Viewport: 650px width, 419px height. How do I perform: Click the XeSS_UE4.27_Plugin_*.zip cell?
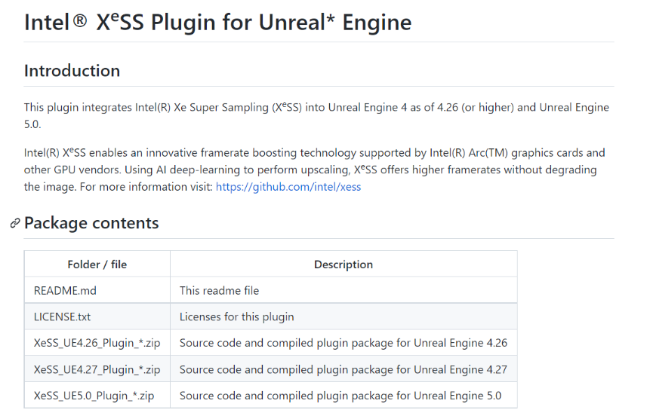[x=97, y=369]
